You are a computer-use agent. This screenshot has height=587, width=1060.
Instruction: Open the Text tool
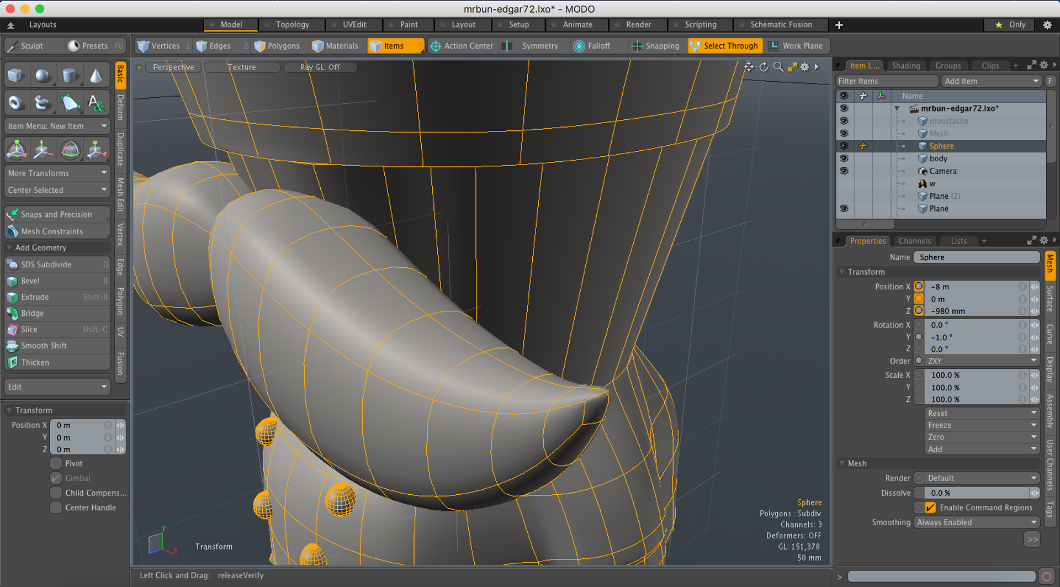click(96, 103)
